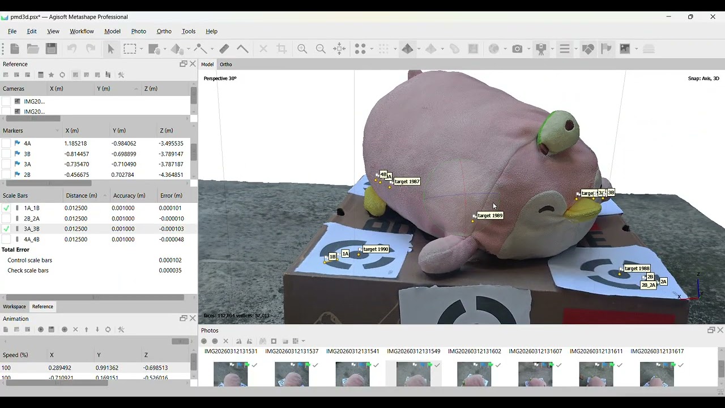
Task: Click the Capture View camera icon
Action: [517, 49]
